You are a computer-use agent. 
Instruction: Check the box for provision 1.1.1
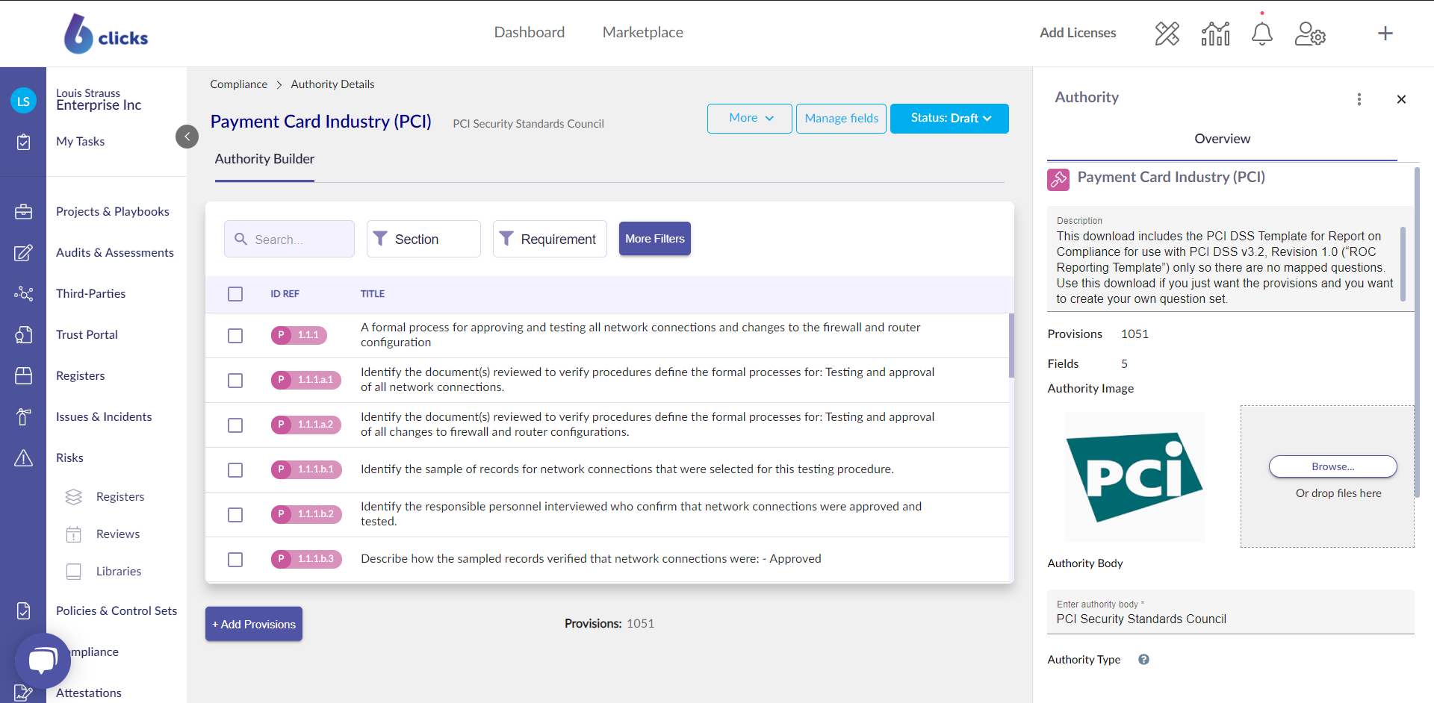pos(235,336)
